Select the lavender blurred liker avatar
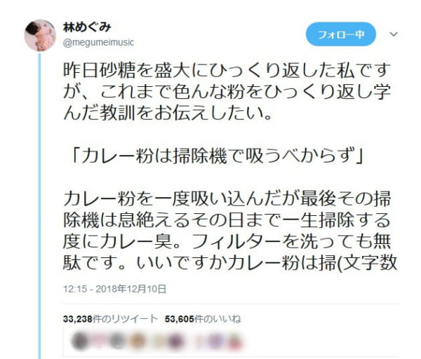Viewport: 421px width, 359px height. 216,341
